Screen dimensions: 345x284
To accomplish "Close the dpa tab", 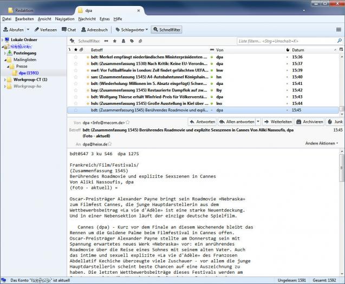I will coord(139,10).
